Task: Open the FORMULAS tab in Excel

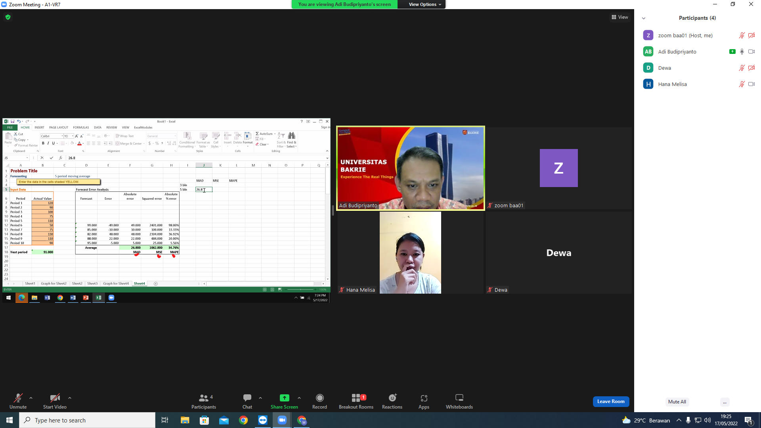Action: (81, 128)
